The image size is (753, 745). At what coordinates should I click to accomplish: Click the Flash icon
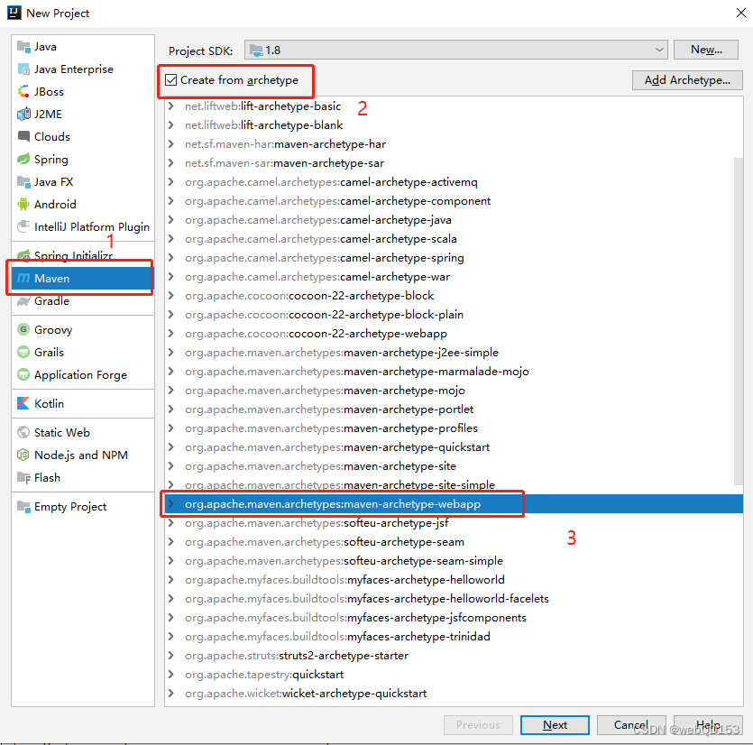pos(23,477)
